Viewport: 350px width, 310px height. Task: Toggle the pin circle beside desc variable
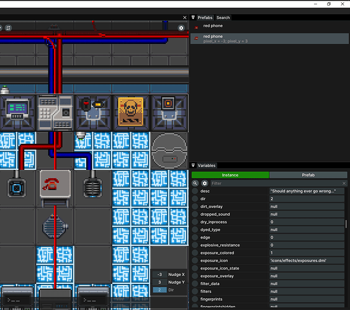pyautogui.click(x=195, y=191)
